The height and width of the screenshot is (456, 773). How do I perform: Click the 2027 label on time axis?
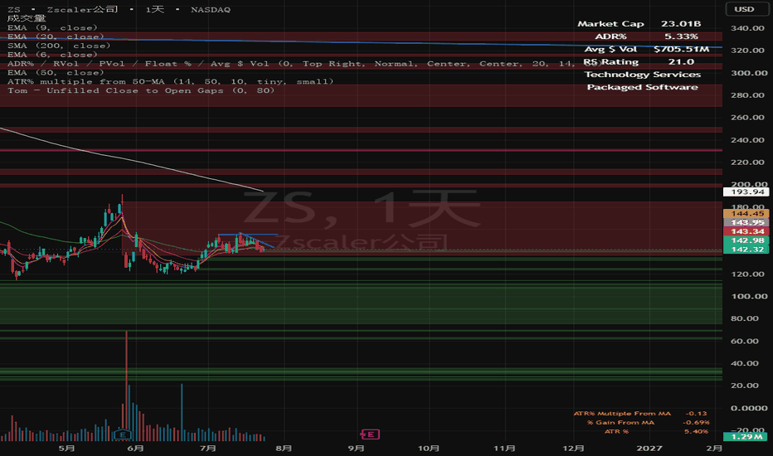pos(649,448)
